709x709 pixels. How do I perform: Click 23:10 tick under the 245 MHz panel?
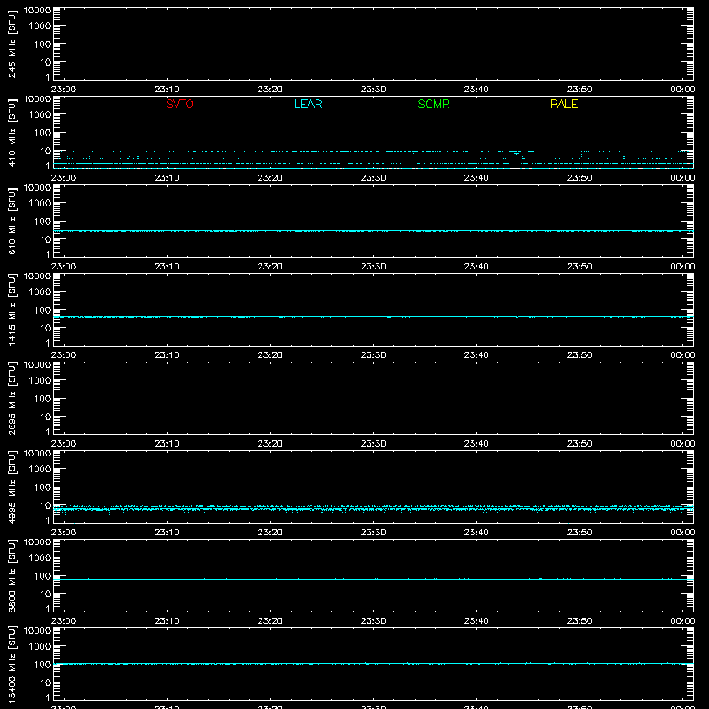pyautogui.click(x=167, y=90)
